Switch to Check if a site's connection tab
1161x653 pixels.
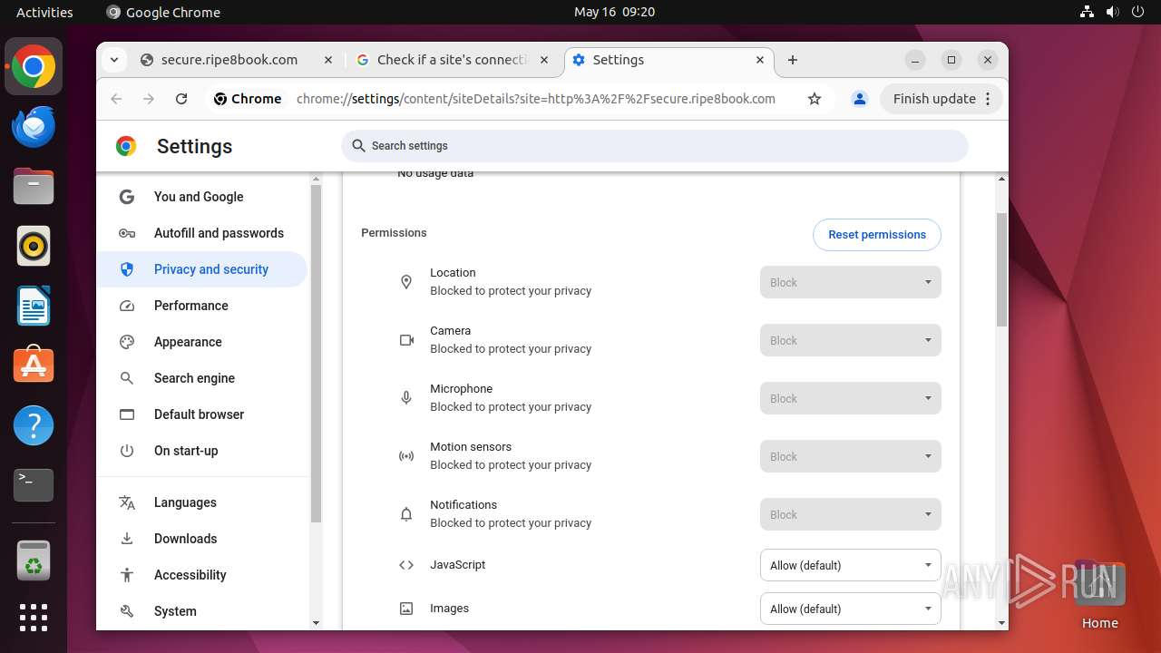pos(452,60)
